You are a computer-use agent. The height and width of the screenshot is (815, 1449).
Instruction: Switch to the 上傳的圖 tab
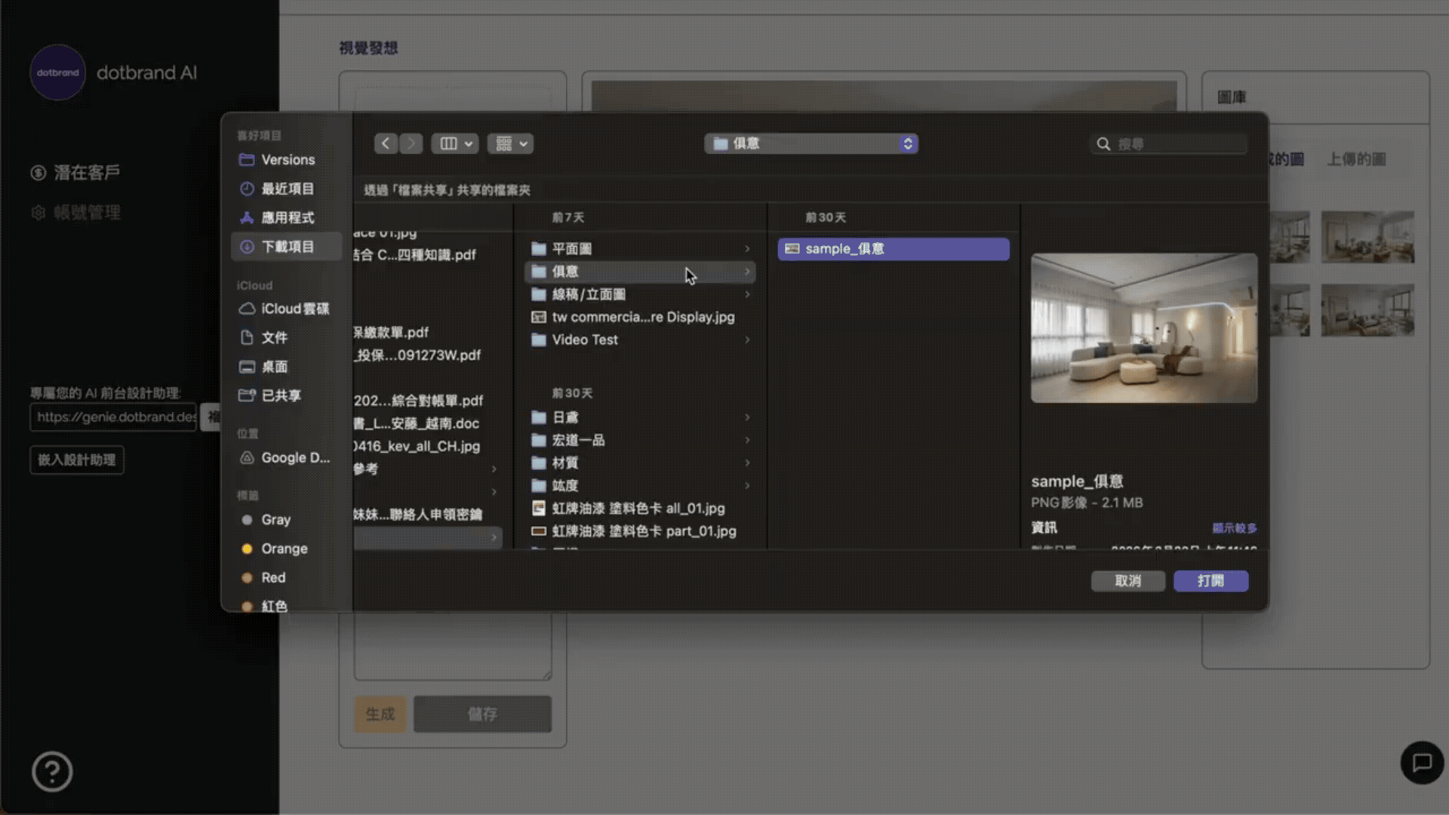click(x=1355, y=159)
